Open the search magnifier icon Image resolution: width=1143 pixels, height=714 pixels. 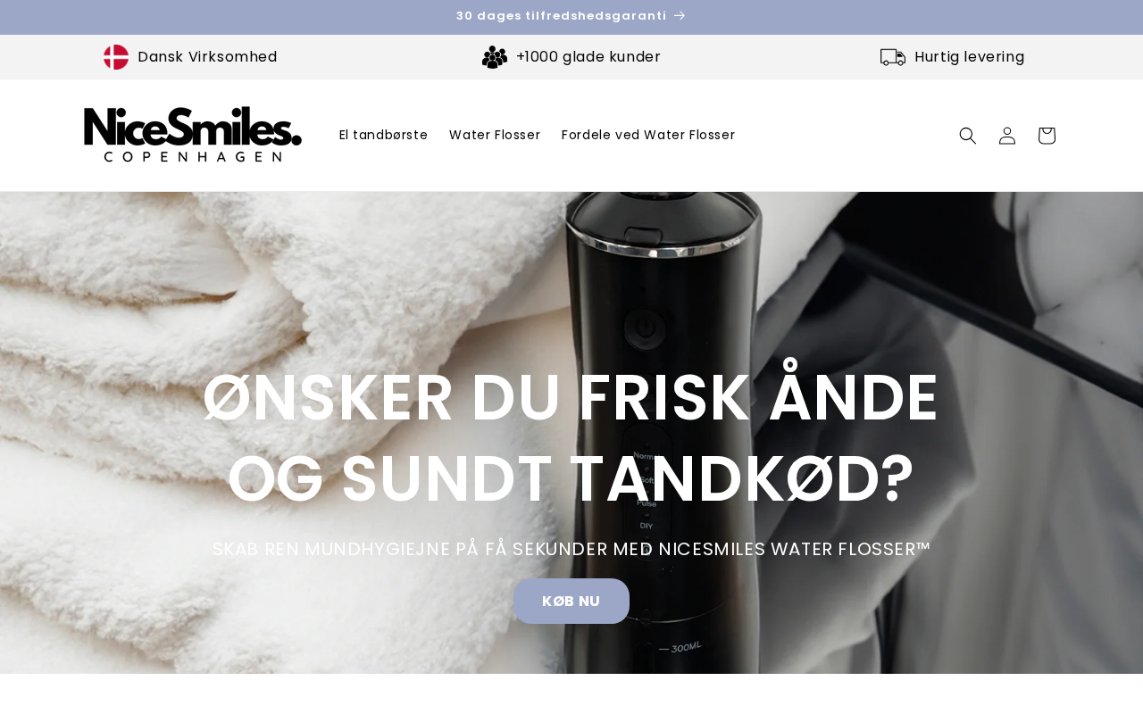click(x=968, y=136)
